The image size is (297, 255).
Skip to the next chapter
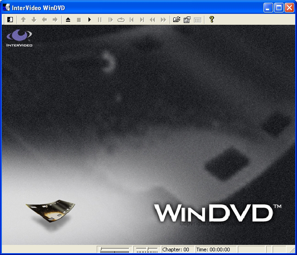coord(142,20)
